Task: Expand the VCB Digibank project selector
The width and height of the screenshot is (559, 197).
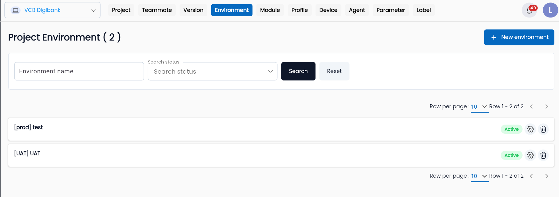Action: [53, 10]
